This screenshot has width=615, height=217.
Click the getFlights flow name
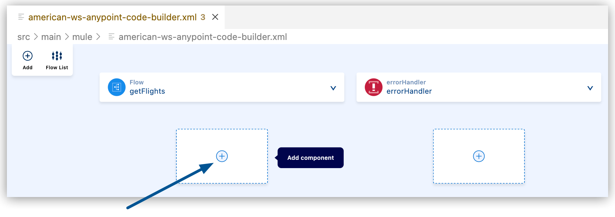(x=147, y=91)
